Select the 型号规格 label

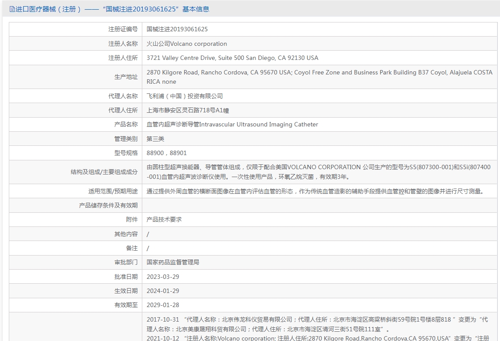pos(126,153)
